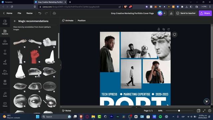Select the halftone dotted eye element
The width and height of the screenshot is (213, 120).
click(x=35, y=86)
